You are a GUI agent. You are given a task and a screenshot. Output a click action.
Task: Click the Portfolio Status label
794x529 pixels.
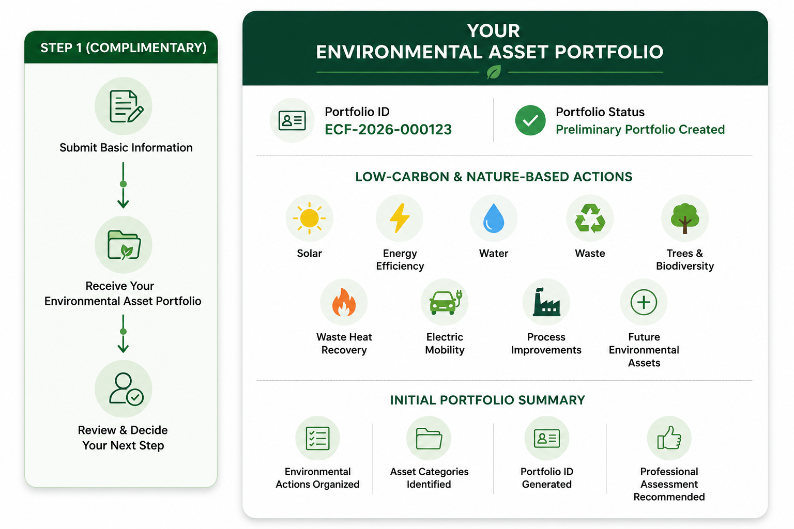pyautogui.click(x=600, y=112)
